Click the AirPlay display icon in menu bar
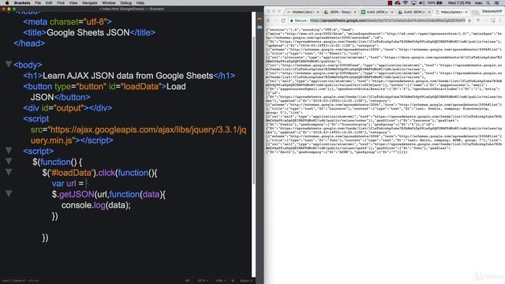The width and height of the screenshot is (505, 284). click(x=413, y=3)
